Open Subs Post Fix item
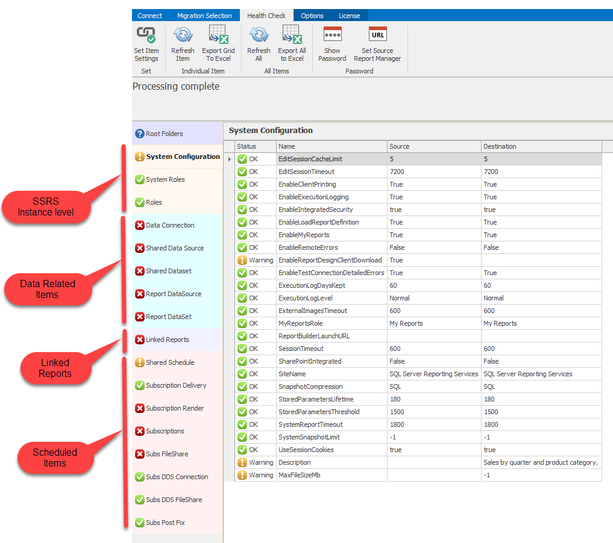The image size is (613, 543). coord(177,523)
